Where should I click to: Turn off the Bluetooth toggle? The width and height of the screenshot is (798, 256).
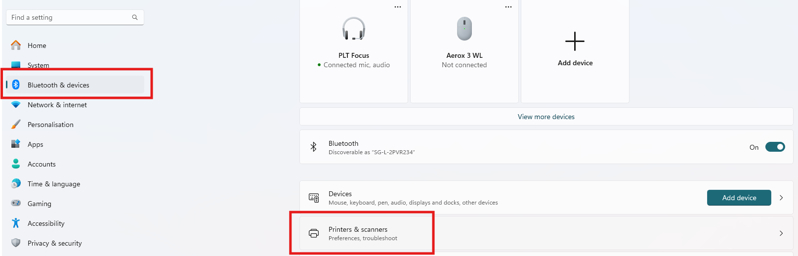(x=775, y=147)
